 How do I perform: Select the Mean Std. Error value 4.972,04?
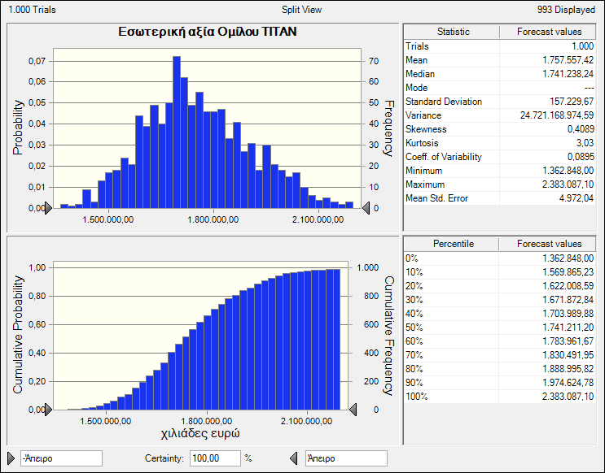576,198
